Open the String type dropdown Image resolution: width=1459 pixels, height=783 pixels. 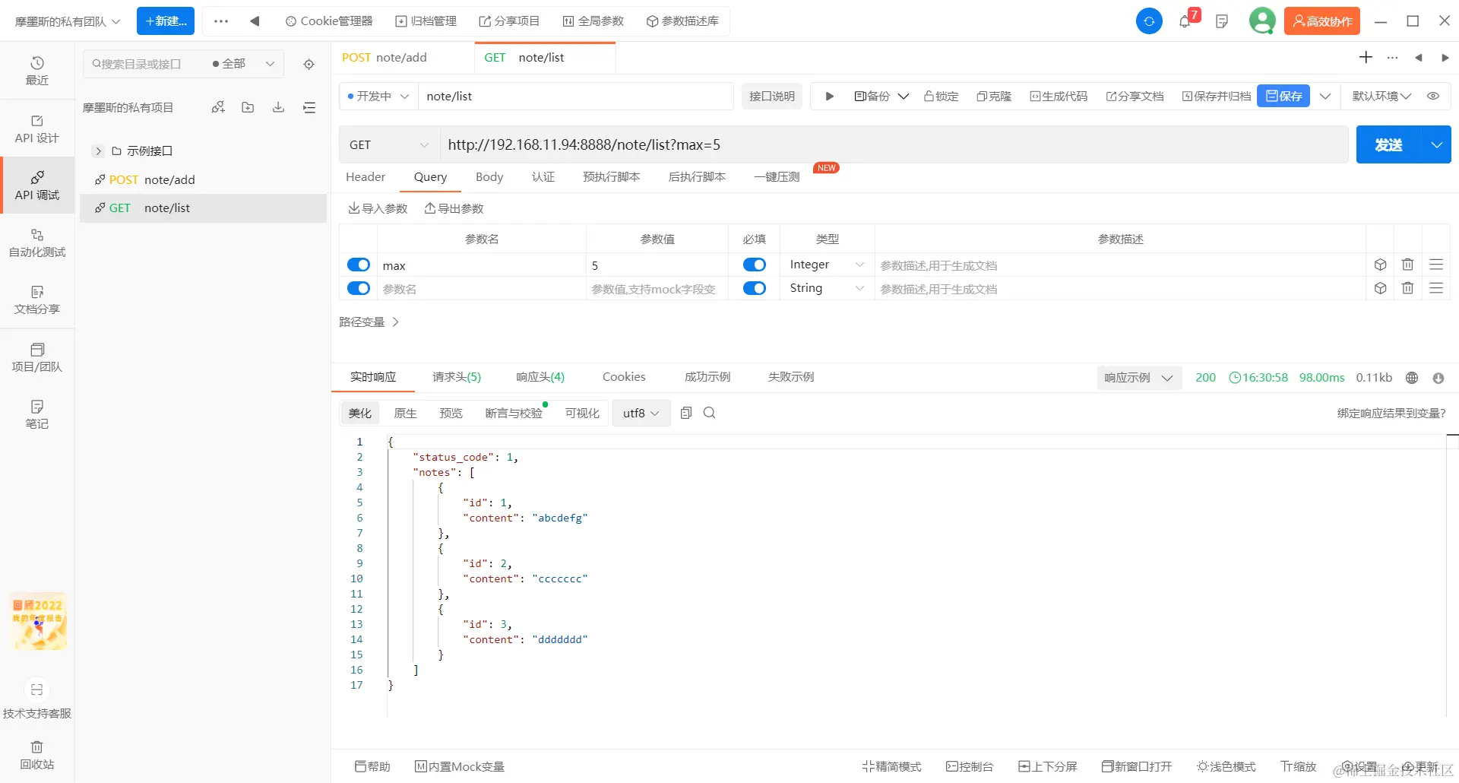827,288
